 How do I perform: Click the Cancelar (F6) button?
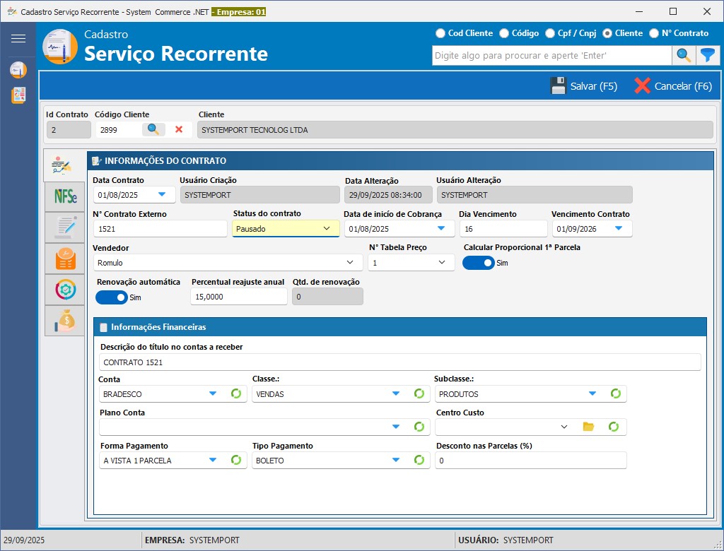click(x=673, y=86)
